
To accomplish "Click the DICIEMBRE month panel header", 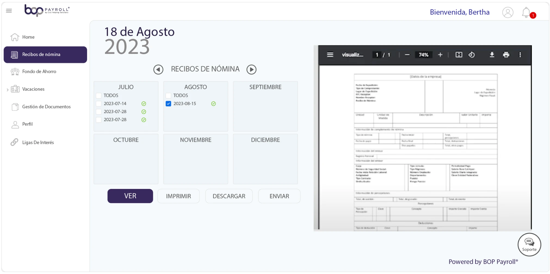I will click(x=265, y=140).
